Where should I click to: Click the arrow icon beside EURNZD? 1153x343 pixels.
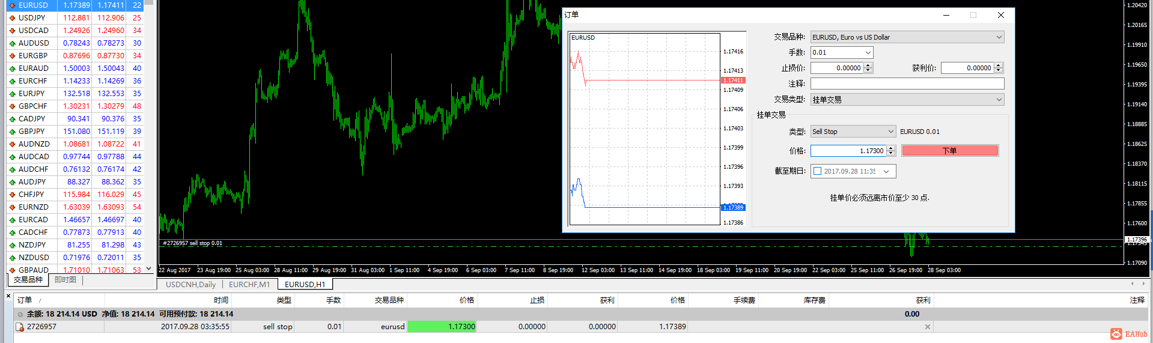[x=12, y=207]
